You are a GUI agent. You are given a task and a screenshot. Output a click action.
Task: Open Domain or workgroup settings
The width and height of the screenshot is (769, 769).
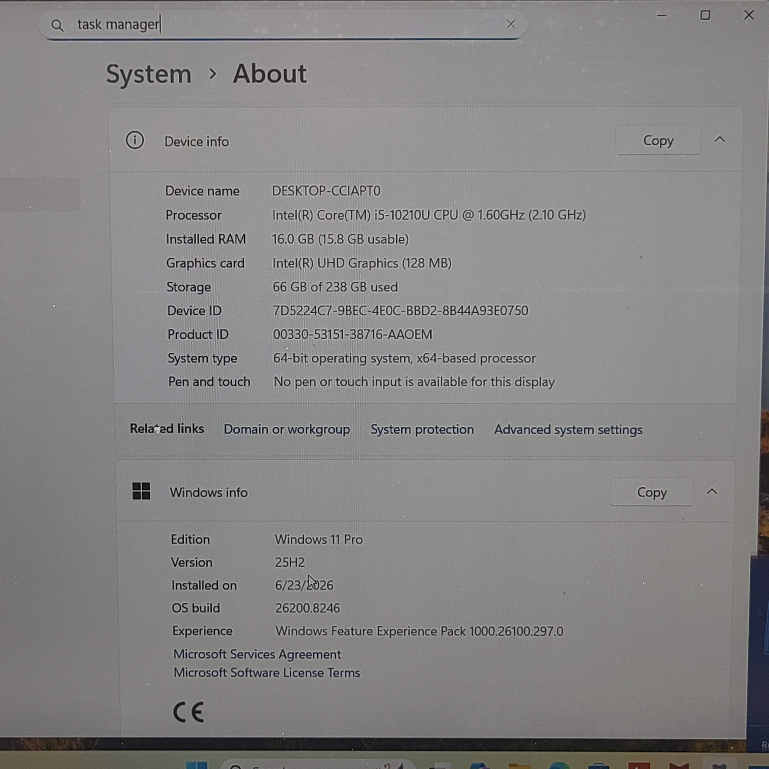(286, 429)
